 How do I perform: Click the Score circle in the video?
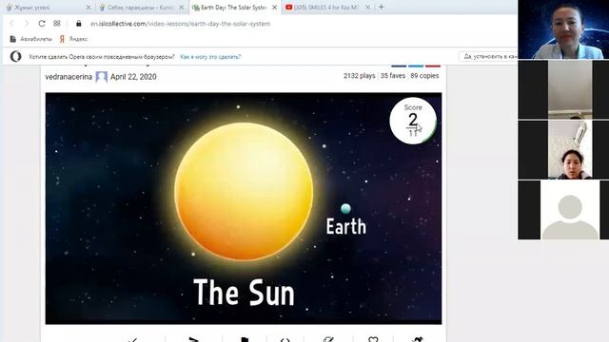[413, 121]
